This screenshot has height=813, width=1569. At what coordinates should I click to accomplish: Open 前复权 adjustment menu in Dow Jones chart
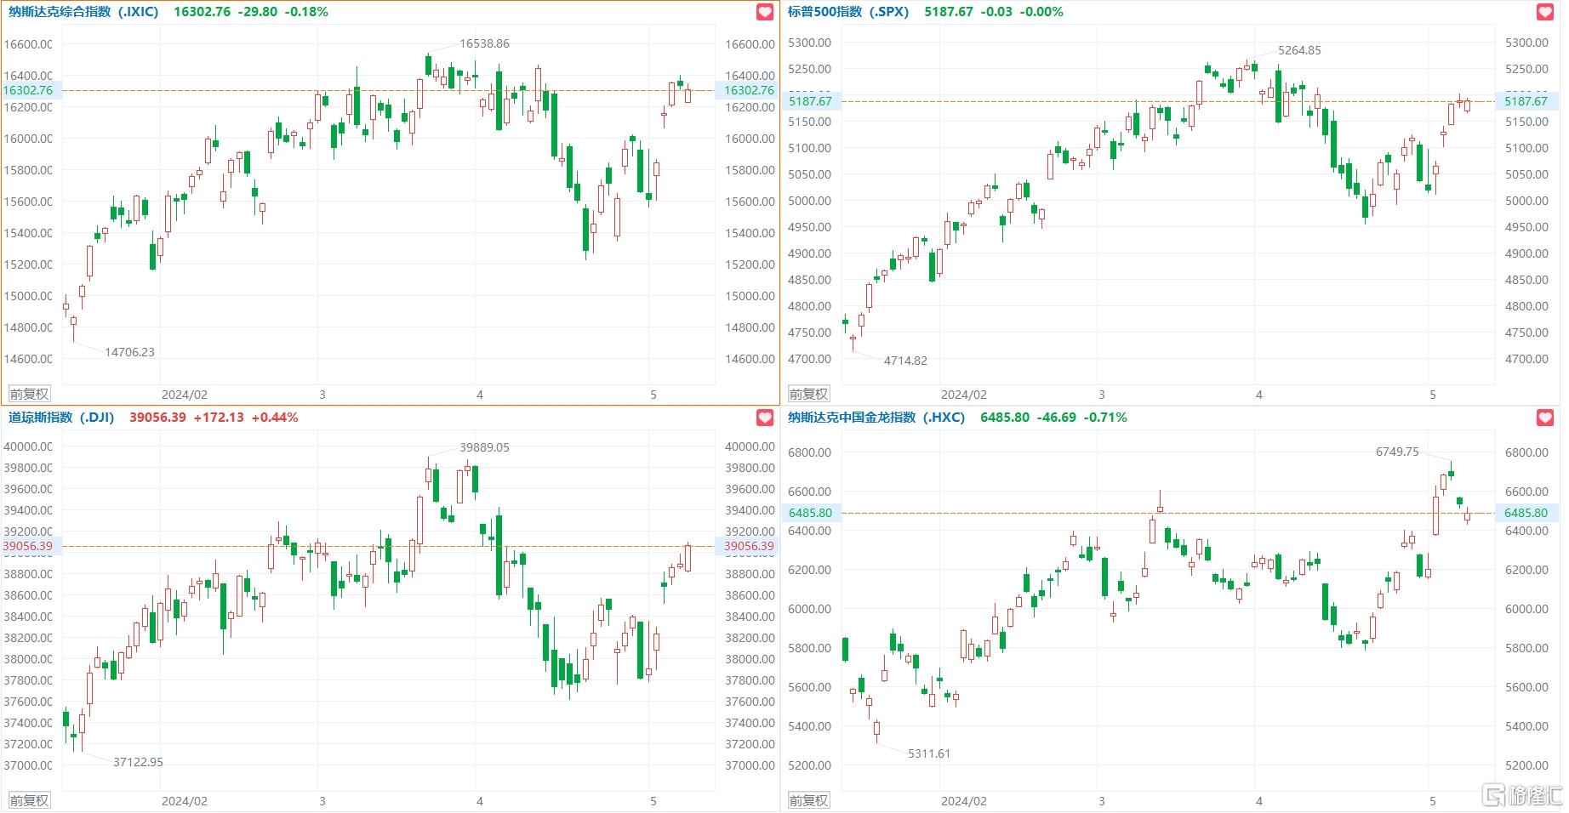click(x=29, y=800)
